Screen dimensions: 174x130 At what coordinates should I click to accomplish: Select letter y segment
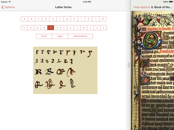click(97, 28)
